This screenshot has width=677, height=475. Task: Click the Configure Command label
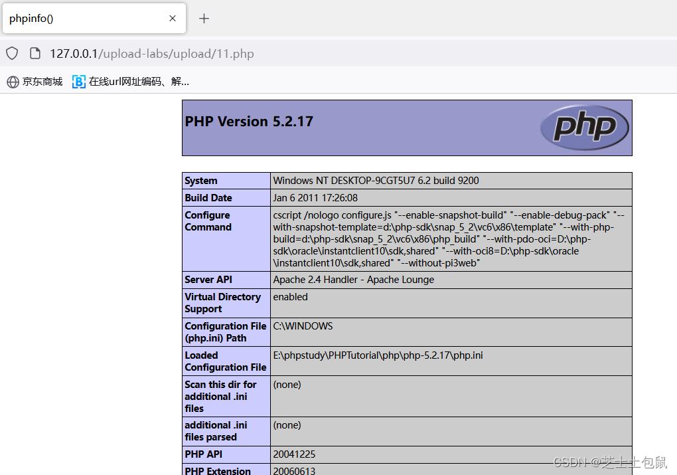[208, 221]
